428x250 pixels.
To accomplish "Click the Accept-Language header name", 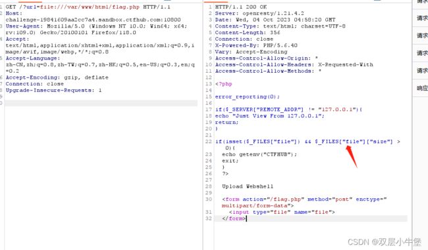I will [x=33, y=58].
